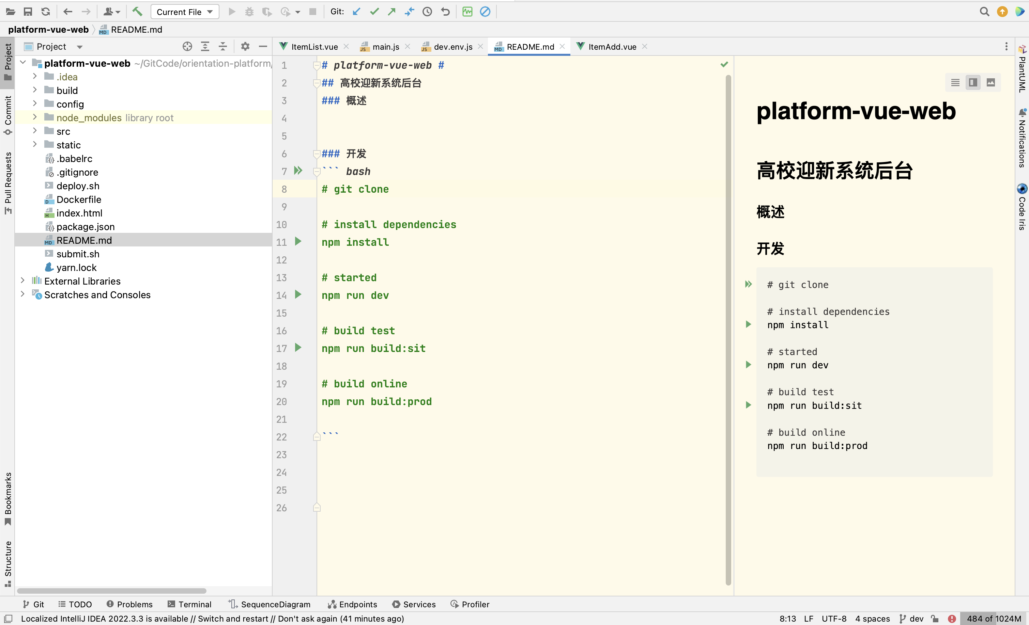Run npm install from line 11 gutter
This screenshot has width=1029, height=625.
coord(298,241)
